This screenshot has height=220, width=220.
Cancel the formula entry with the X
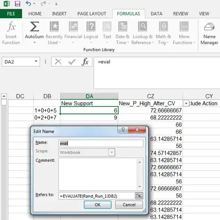[58, 62]
